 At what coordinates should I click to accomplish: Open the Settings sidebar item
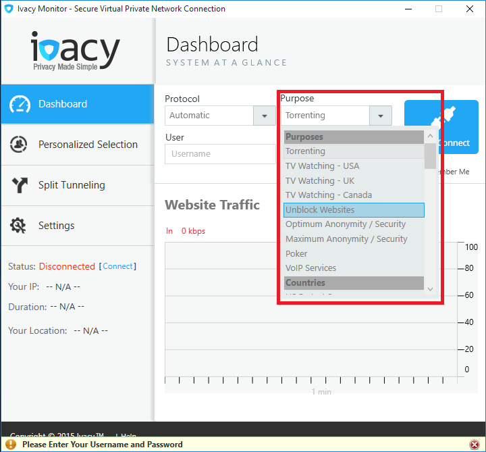point(78,226)
